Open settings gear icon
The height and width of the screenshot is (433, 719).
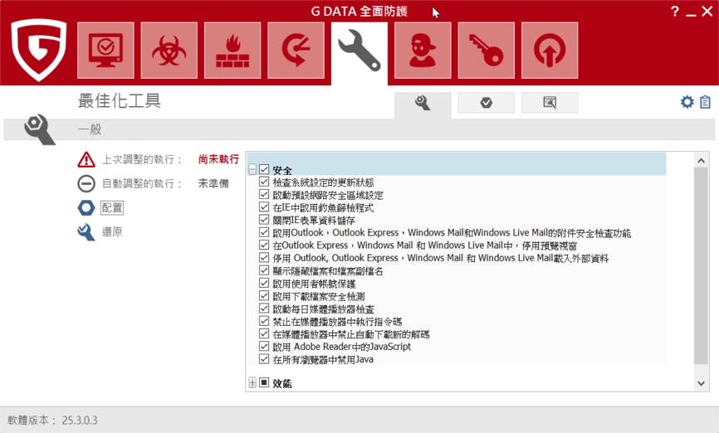pos(687,102)
